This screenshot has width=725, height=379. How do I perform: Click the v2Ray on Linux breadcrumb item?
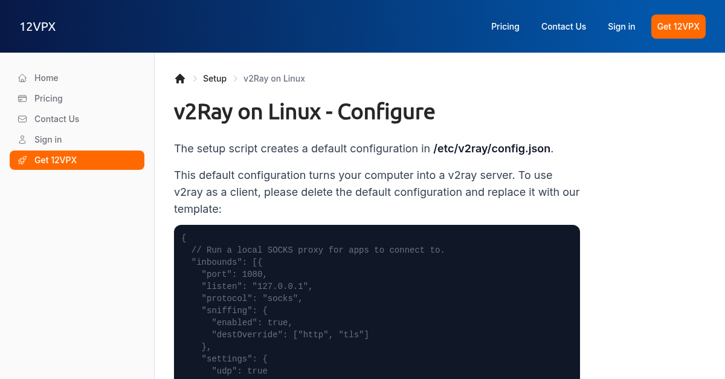pyautogui.click(x=274, y=79)
